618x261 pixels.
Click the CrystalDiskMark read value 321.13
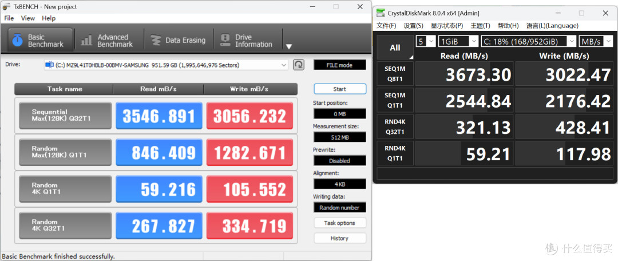[465, 126]
